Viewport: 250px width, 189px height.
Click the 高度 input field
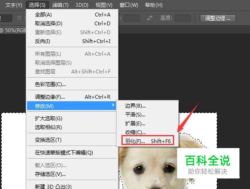[x=183, y=18]
